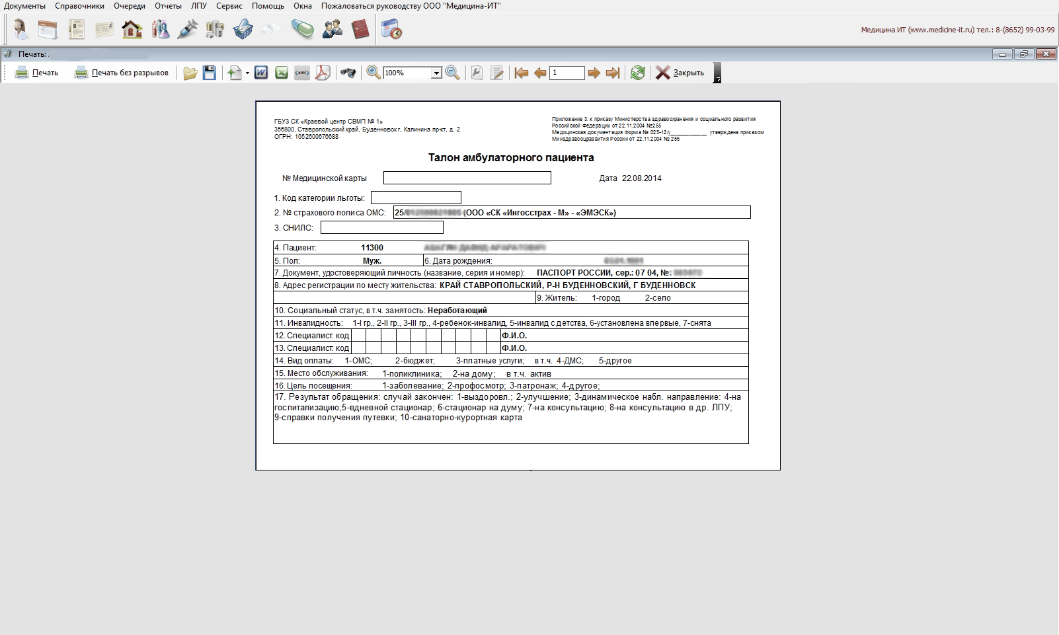Open report file with folder icon
This screenshot has height=635, width=1059.
tap(190, 73)
